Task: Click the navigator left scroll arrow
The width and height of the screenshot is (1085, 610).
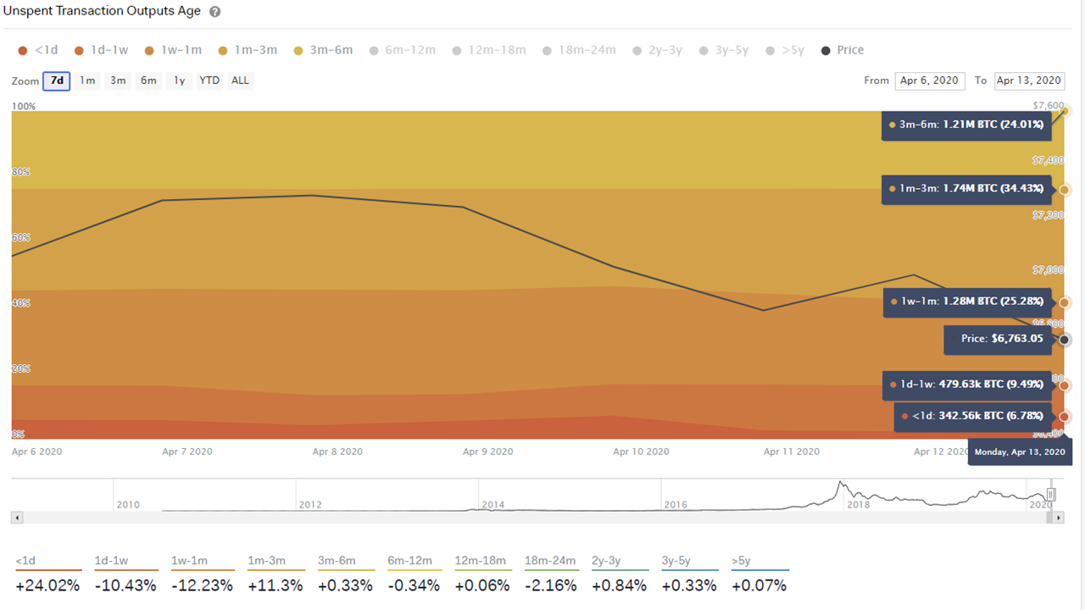Action: click(x=18, y=518)
